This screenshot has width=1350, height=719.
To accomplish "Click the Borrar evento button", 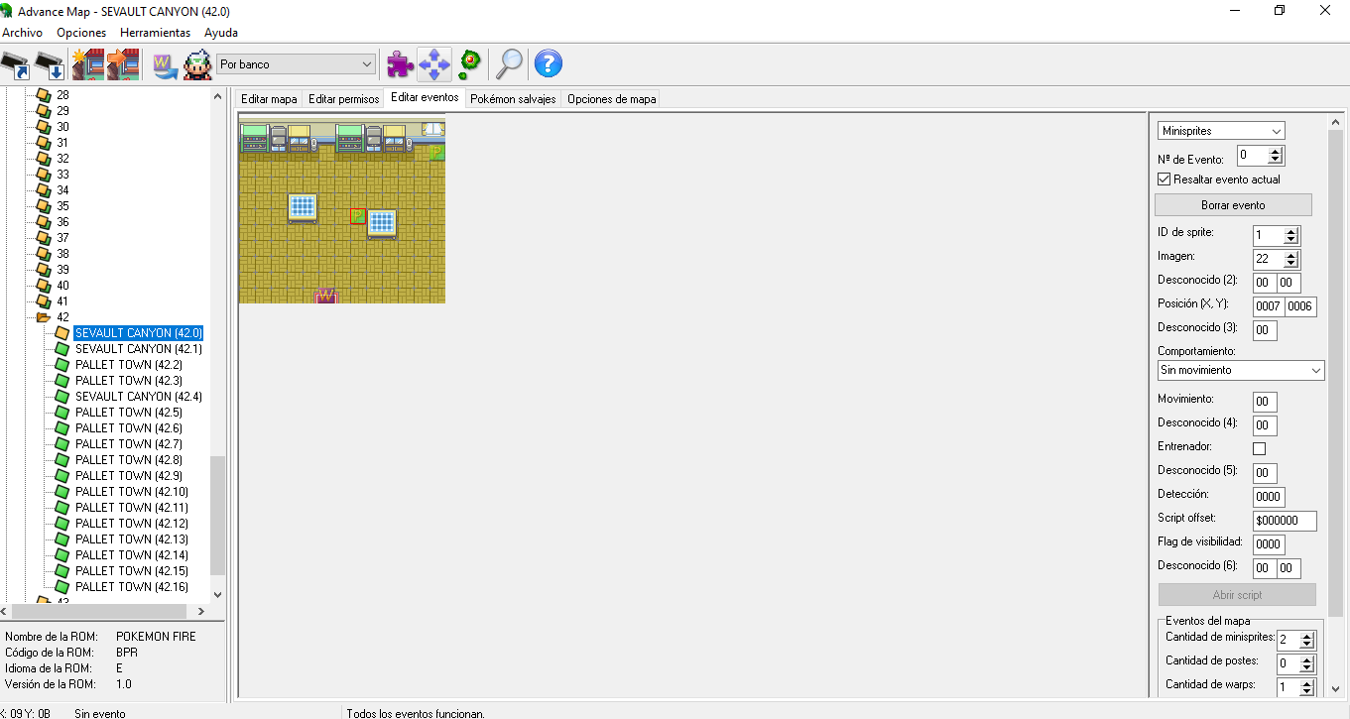I will pos(1233,205).
